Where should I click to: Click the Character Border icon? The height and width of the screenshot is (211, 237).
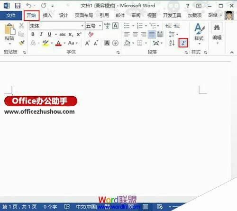coord(115,26)
